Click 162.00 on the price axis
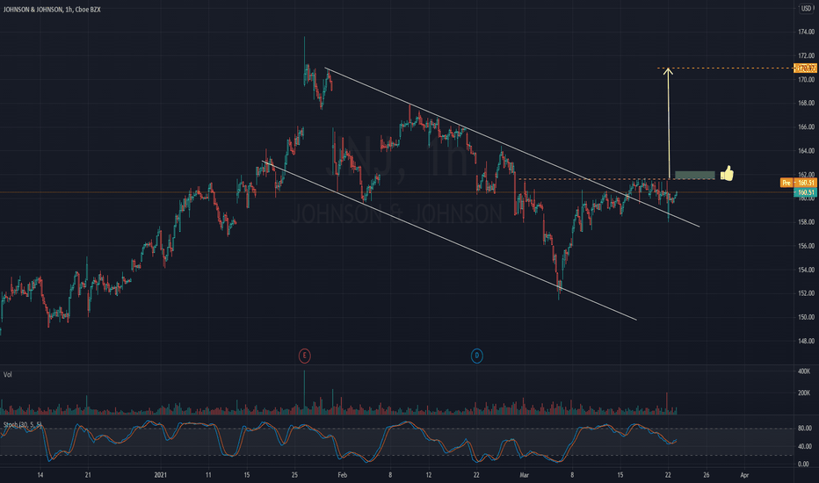This screenshot has height=483, width=819. [x=806, y=175]
